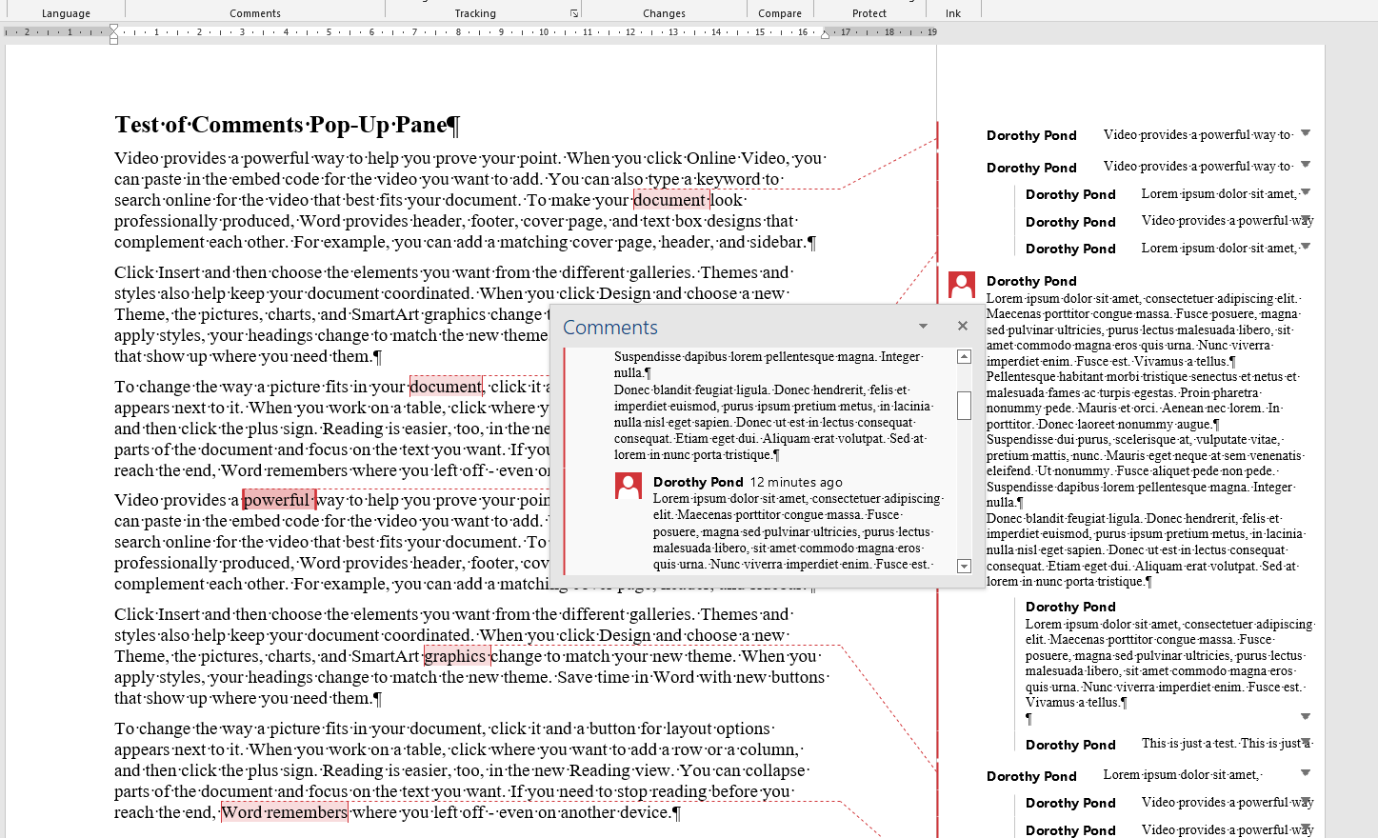Open the Comments pane options dropdown arrow
Screen dimensions: 1378x838
[923, 327]
